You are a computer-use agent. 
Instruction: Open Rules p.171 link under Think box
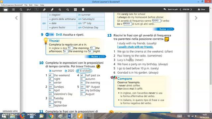[95, 57]
